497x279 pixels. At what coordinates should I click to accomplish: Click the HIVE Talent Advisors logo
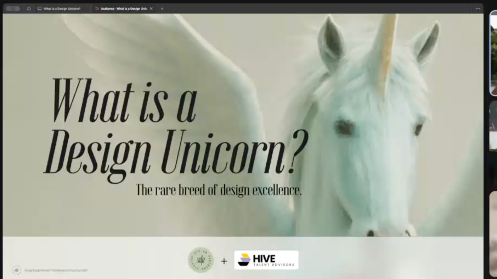pos(266,260)
